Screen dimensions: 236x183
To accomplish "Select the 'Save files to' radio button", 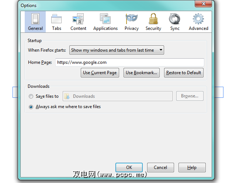I will (x=31, y=96).
